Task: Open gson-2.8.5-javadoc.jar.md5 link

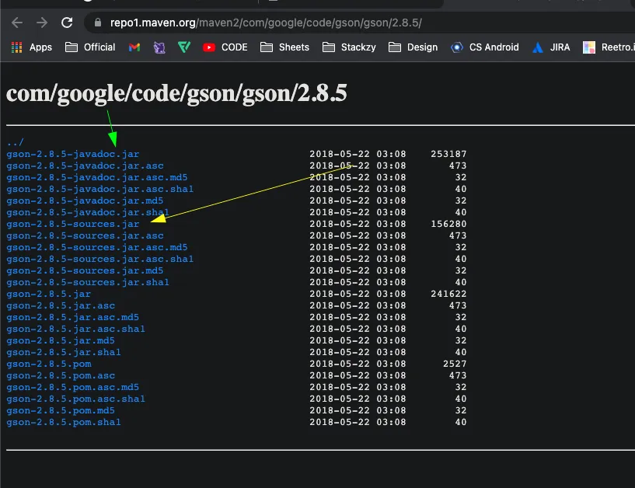Action: tap(85, 200)
